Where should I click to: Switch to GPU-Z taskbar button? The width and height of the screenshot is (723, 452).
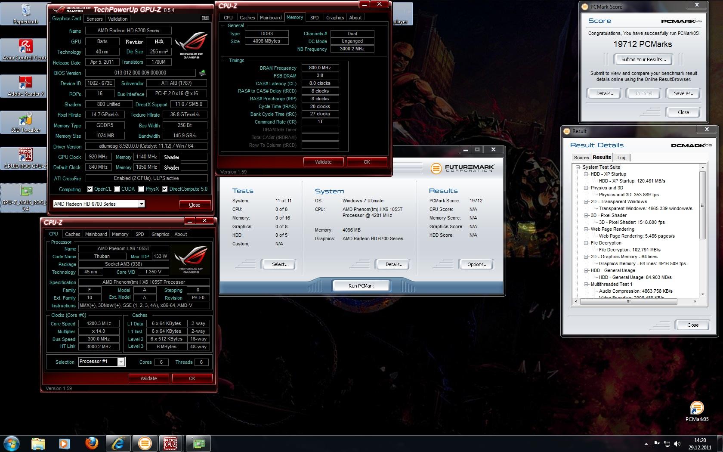198,443
